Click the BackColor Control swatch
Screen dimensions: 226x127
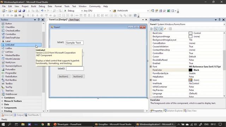click(190, 33)
